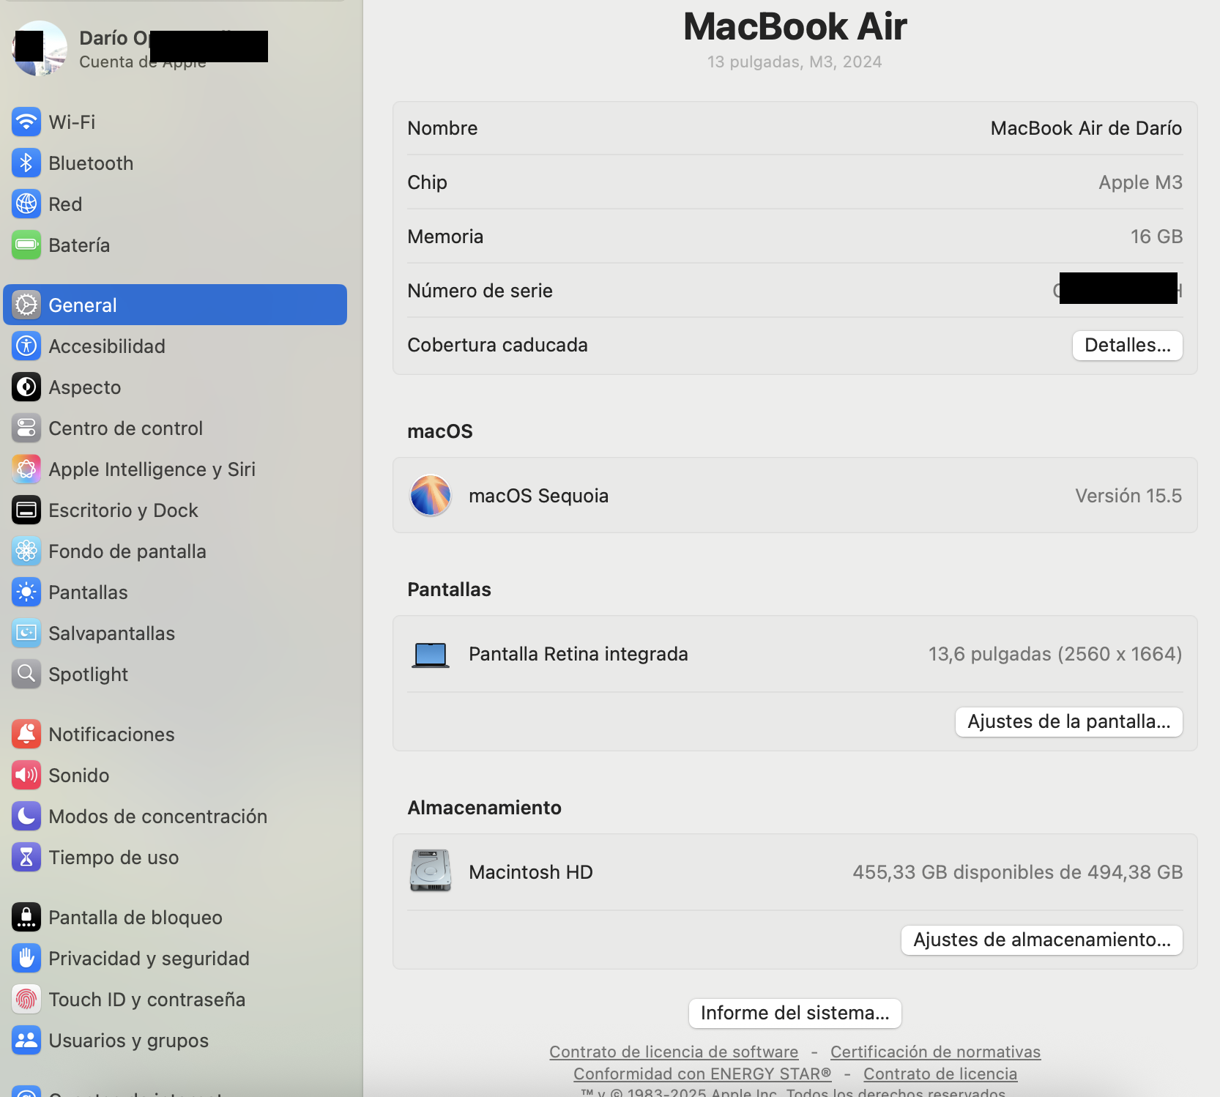Switch to the Batería sidebar label

79,245
